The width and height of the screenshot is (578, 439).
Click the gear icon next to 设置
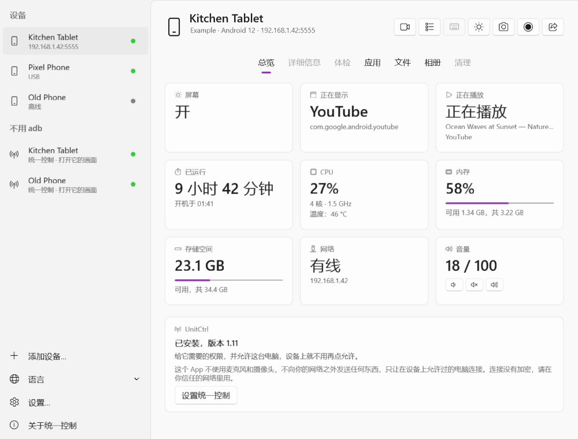[x=14, y=402]
